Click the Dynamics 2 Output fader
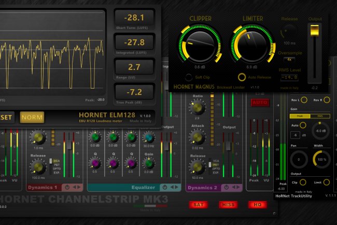 point(228,146)
